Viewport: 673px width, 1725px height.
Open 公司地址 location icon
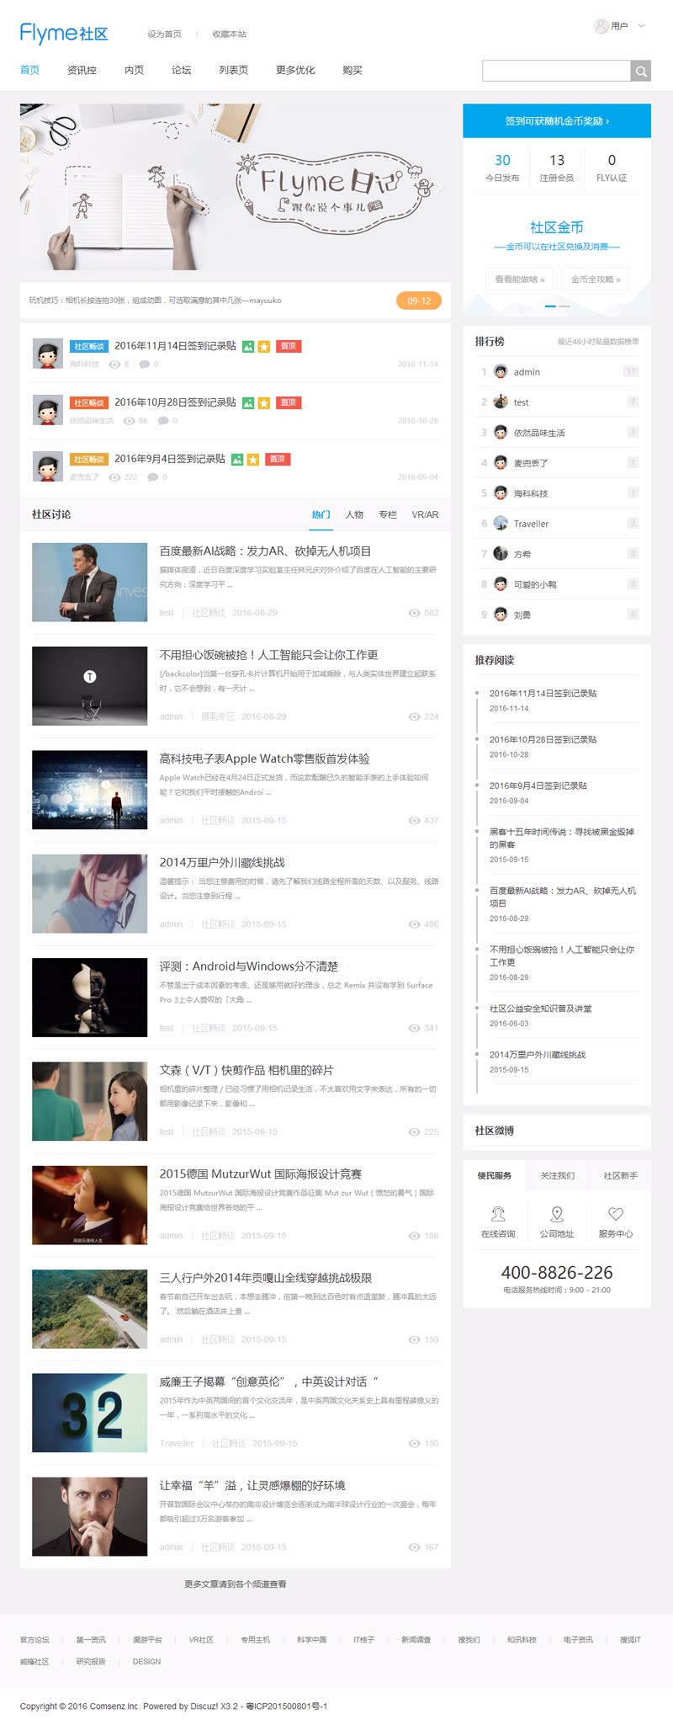point(557,1213)
